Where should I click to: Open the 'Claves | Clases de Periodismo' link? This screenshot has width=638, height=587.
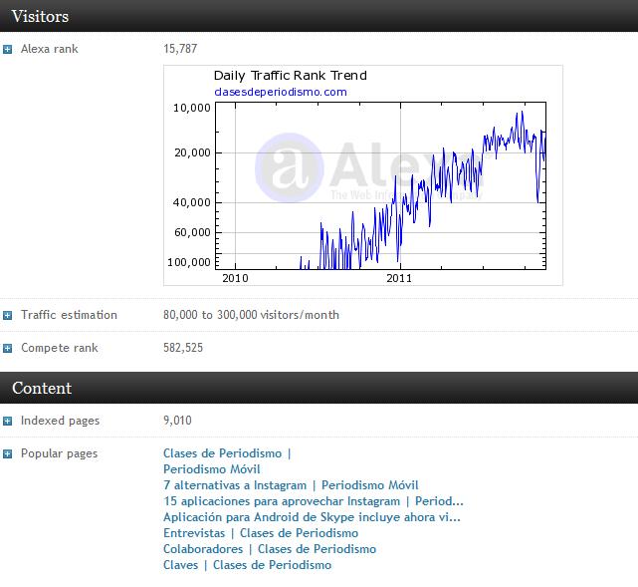(247, 565)
